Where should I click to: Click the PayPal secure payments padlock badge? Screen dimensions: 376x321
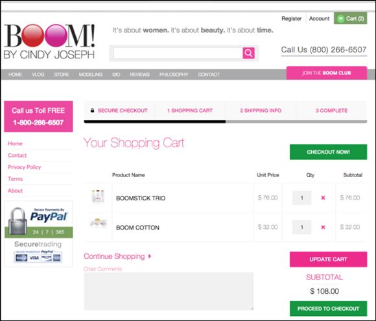pyautogui.click(x=38, y=222)
